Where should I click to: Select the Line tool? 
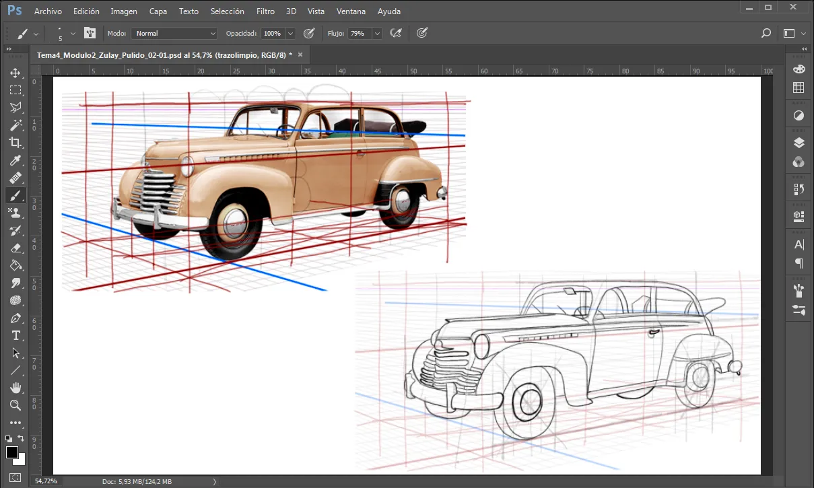(x=15, y=370)
